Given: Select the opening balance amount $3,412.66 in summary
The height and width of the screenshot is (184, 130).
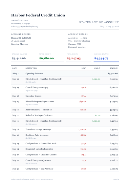Looking at the screenshot, I should (19, 58).
